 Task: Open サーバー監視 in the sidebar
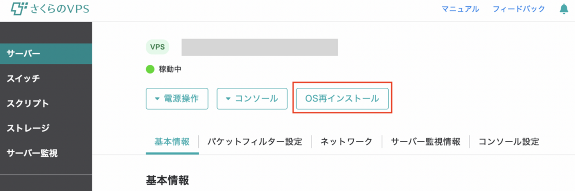(32, 153)
